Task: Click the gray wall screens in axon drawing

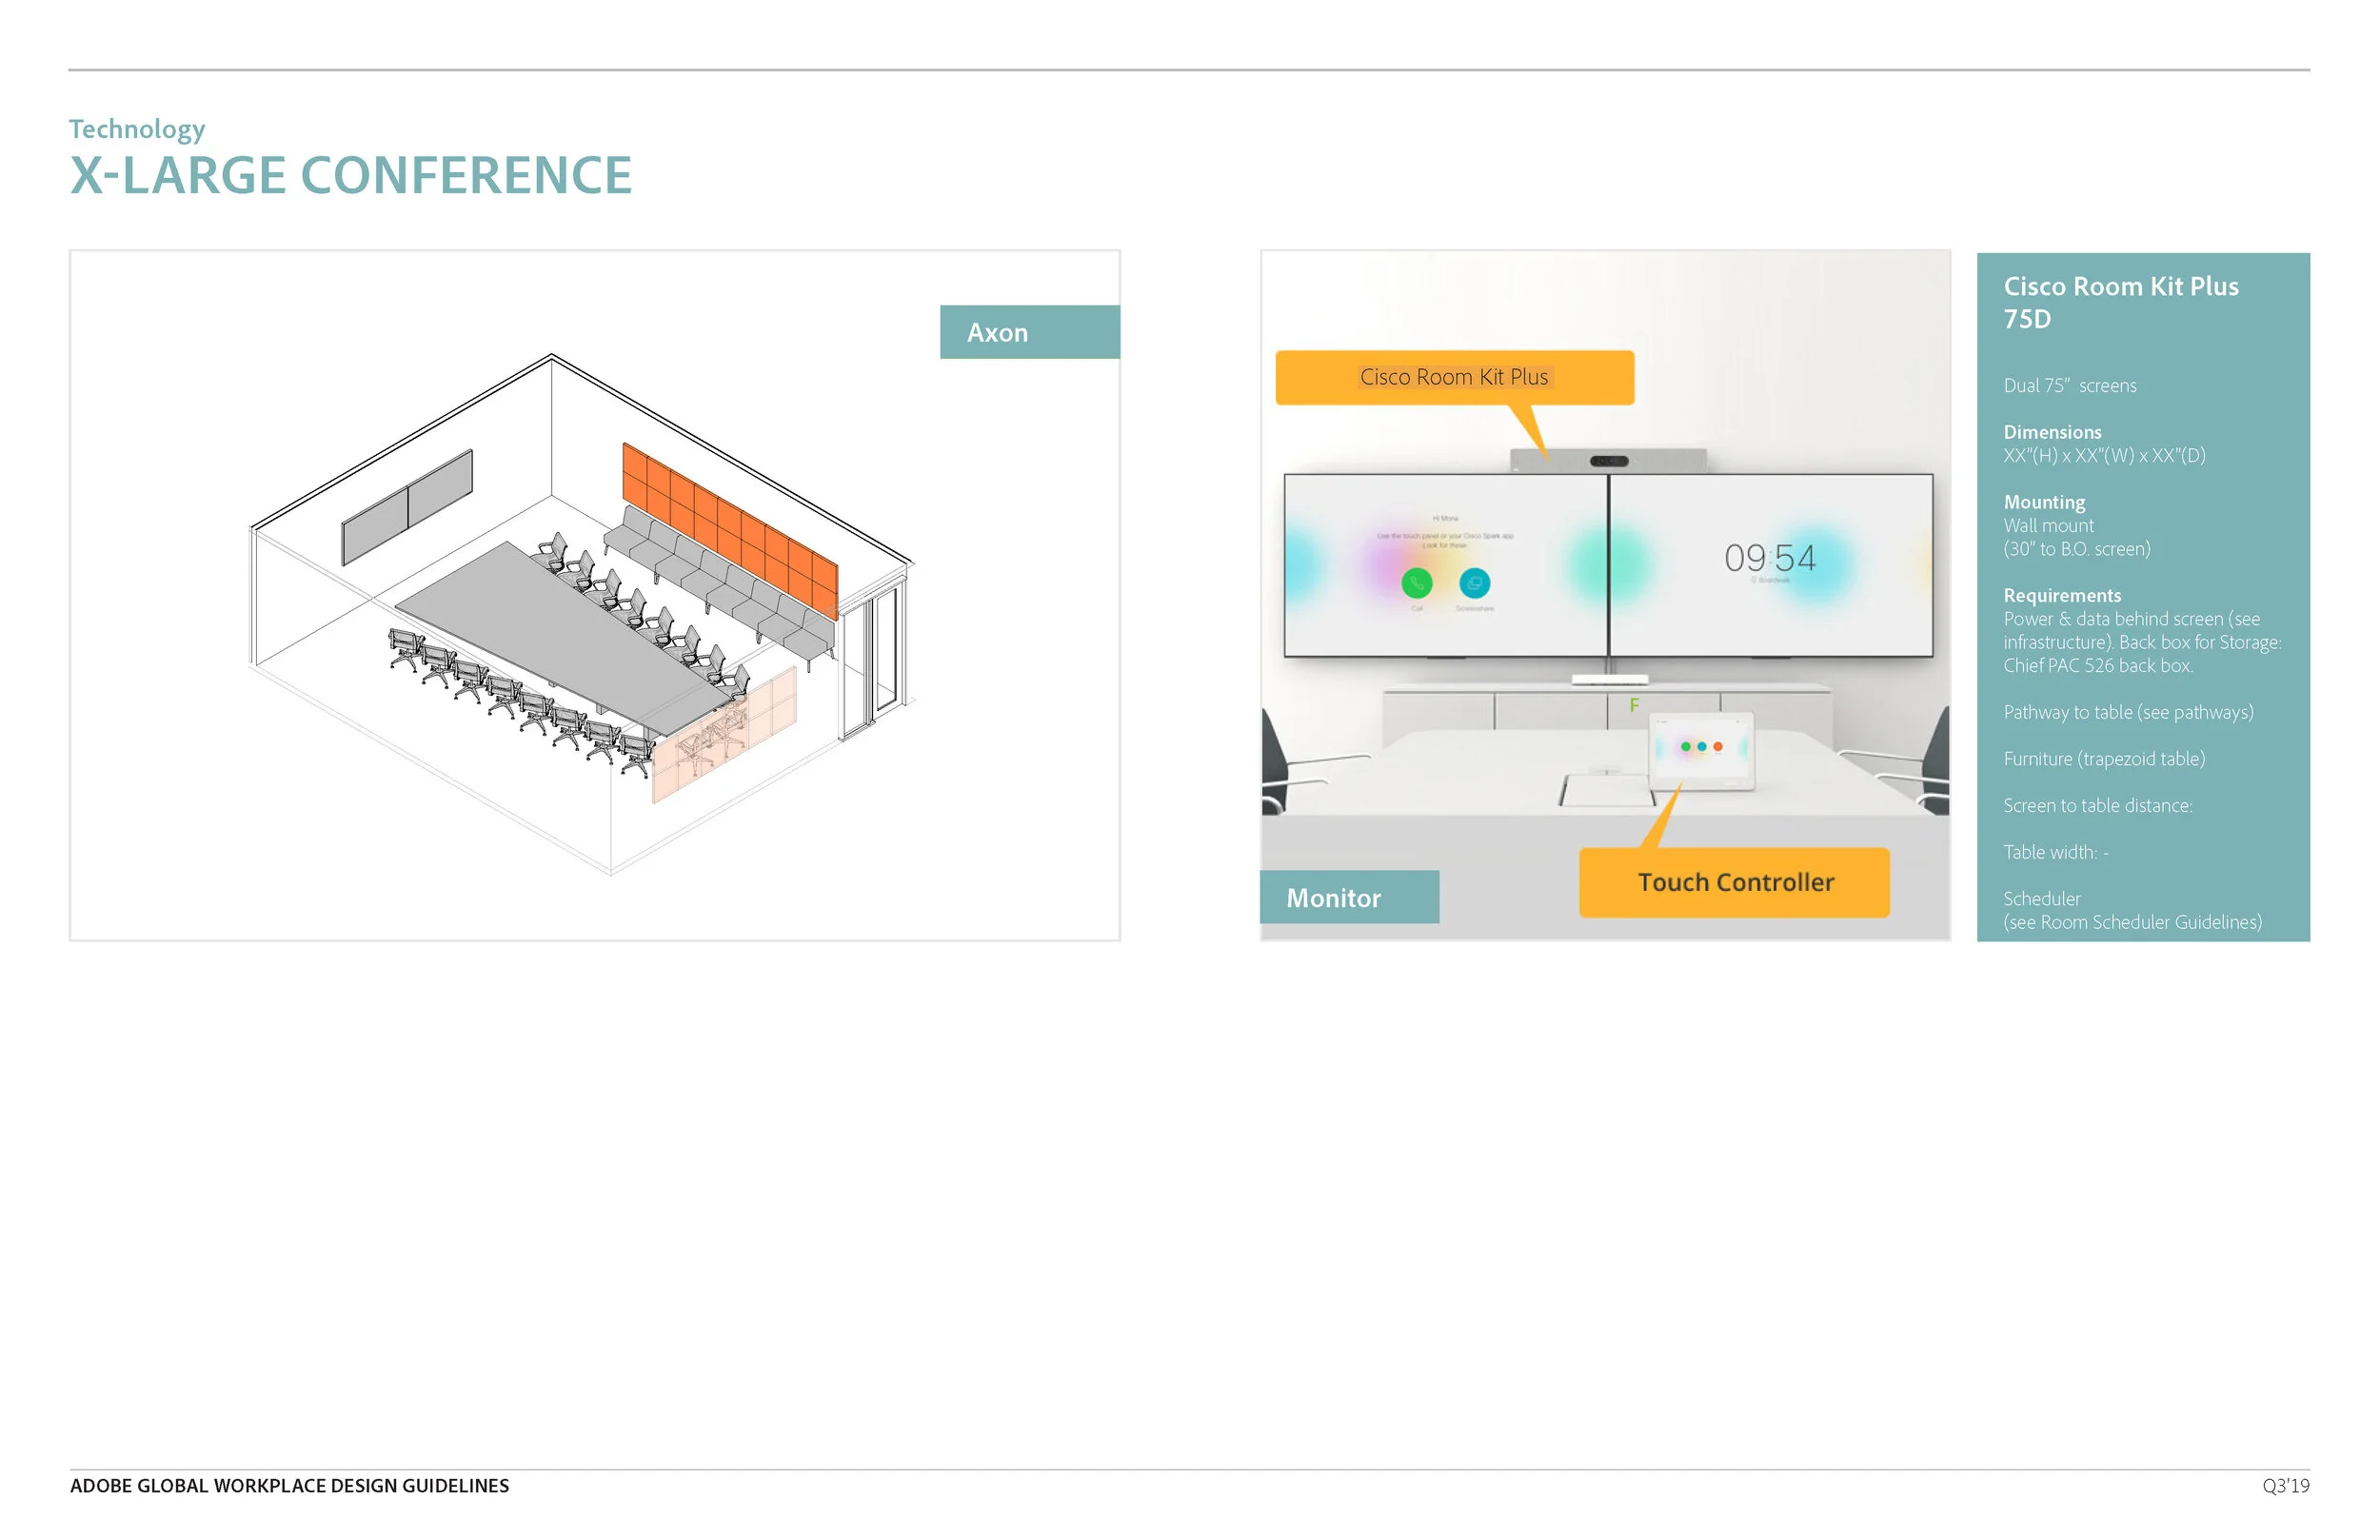Action: click(407, 506)
